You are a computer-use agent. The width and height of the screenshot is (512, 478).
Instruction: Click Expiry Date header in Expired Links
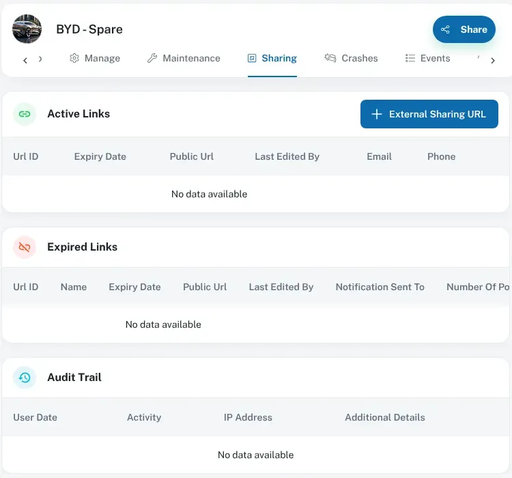pyautogui.click(x=134, y=287)
